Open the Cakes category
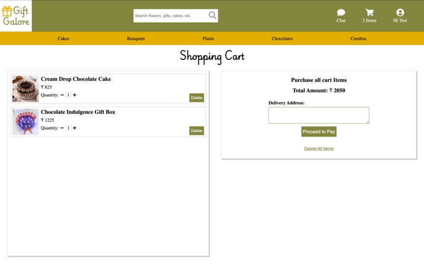Screen dimensions: 424x265 [63, 38]
